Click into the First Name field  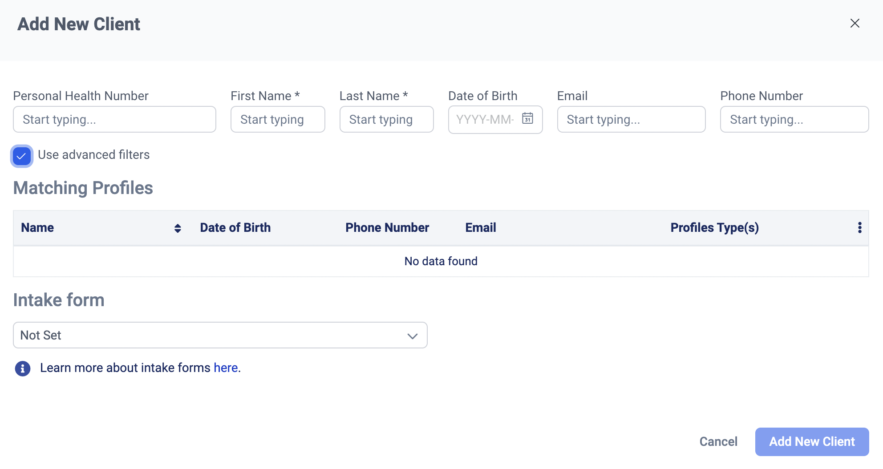[x=278, y=120]
